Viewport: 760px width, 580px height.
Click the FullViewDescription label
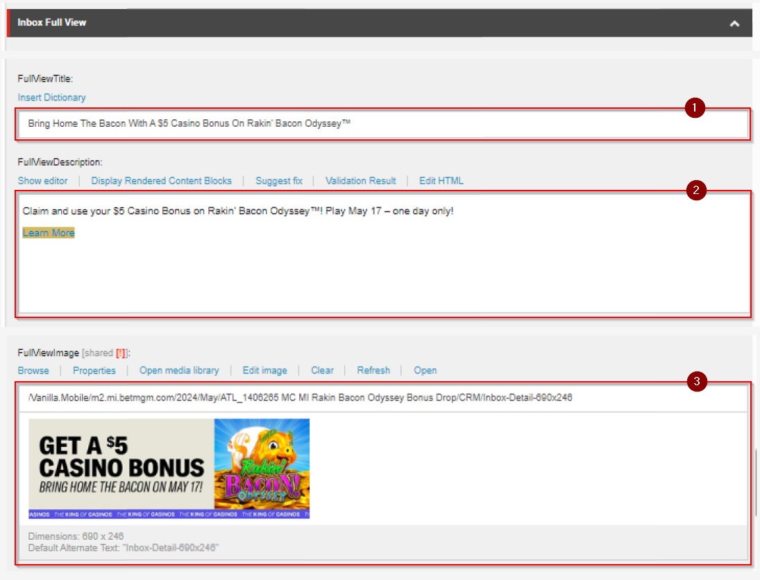60,162
